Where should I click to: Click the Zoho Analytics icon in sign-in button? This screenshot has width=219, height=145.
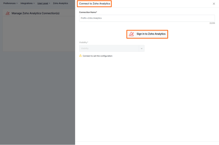click(131, 34)
